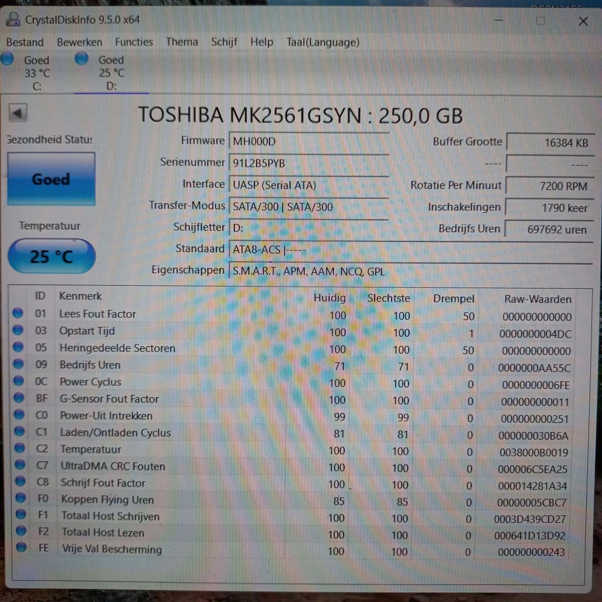Click the Raw-Waarden column header
Screen dimensions: 602x602
point(538,299)
